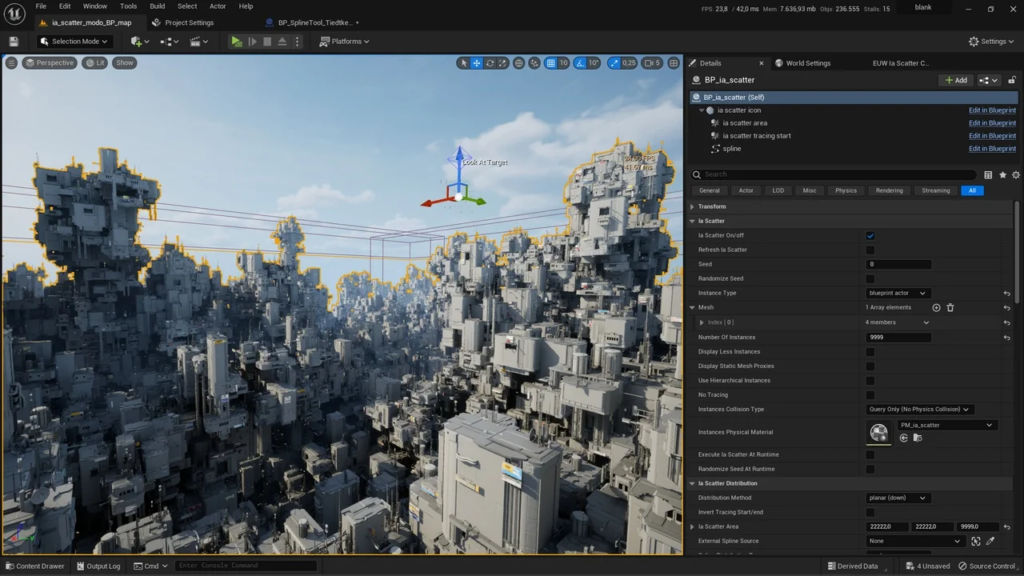Remove all Mesh array elements with the trash icon

(950, 308)
